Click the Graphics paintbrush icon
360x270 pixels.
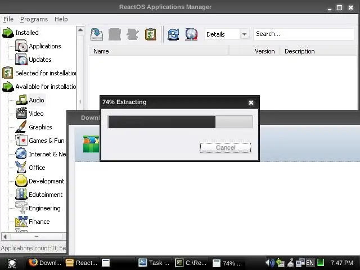coord(21,127)
